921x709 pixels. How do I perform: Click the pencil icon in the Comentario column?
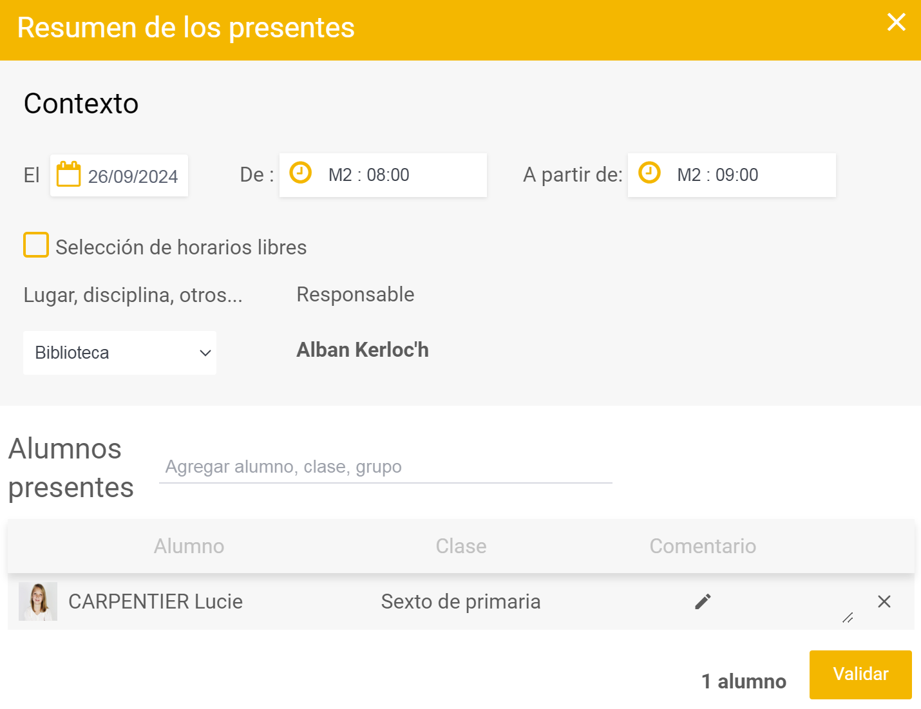(x=702, y=601)
